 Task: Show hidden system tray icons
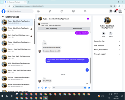pos(107,96)
